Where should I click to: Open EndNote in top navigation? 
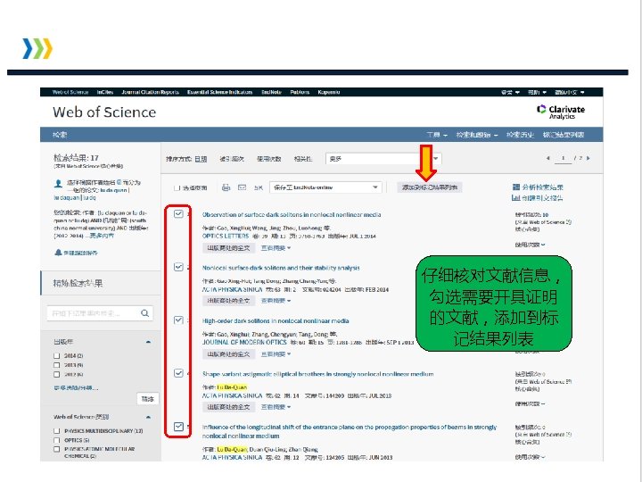coord(271,92)
